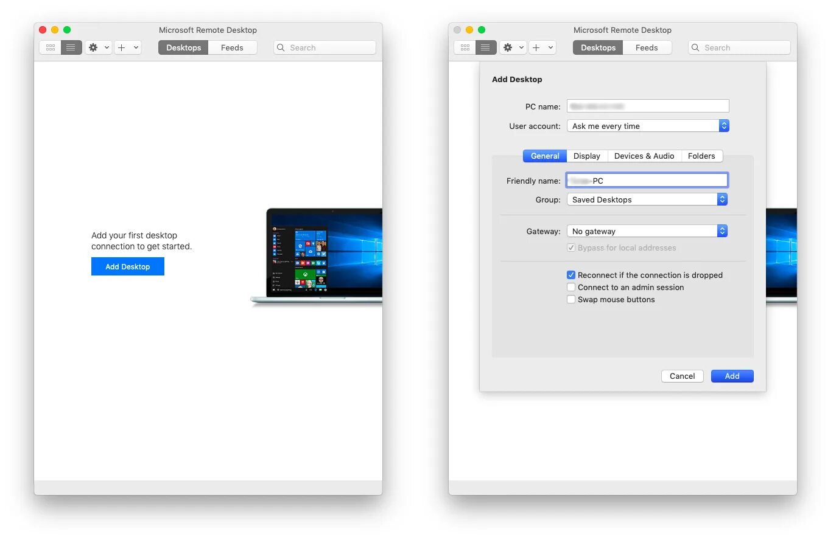839x540 pixels.
Task: Select the General tab
Action: [545, 156]
